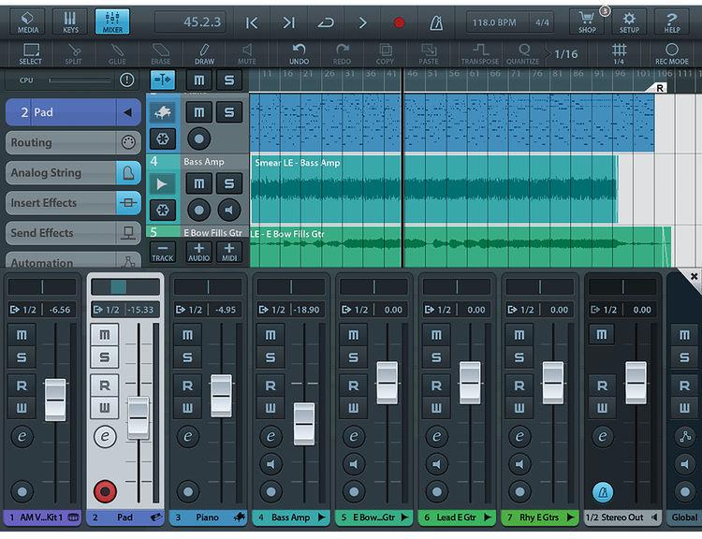Image resolution: width=702 pixels, height=539 pixels.
Task: Paste the copied event
Action: (x=429, y=54)
